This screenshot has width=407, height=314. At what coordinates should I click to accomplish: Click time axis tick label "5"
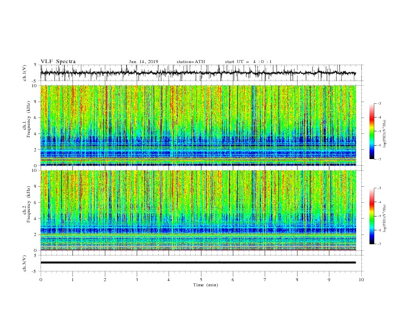click(x=201, y=280)
